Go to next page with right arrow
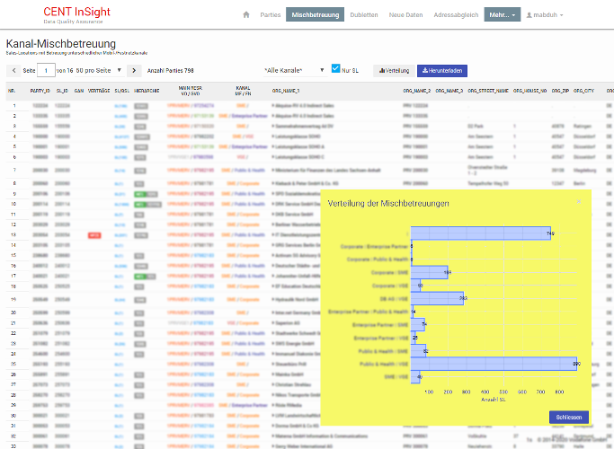614x449 pixels. [x=134, y=70]
